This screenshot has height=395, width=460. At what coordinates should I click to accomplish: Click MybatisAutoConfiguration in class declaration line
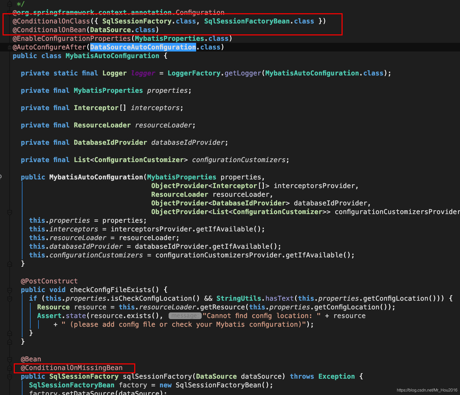pyautogui.click(x=112, y=56)
